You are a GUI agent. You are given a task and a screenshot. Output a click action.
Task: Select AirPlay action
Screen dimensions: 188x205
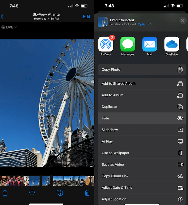142,141
